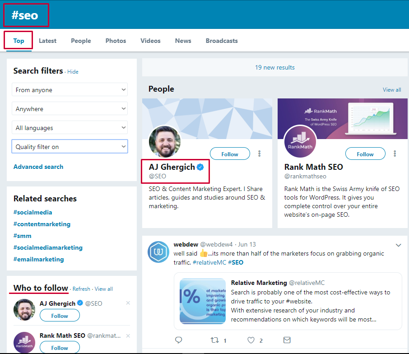The image size is (409, 354).
Task: Open Advanced search link
Action: coord(38,167)
